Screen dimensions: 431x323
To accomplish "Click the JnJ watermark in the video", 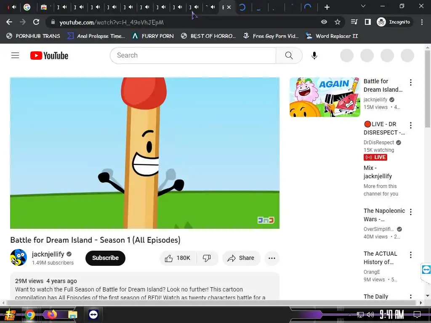I will point(266,220).
